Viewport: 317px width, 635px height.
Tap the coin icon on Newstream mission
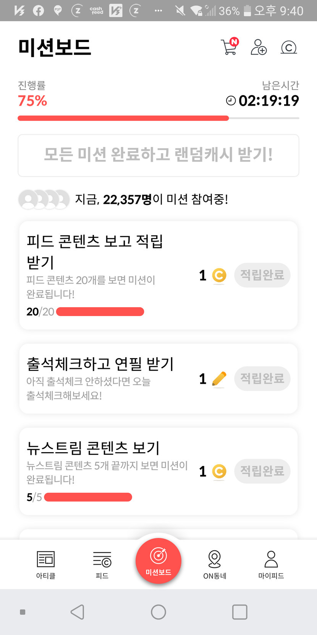[x=219, y=471]
